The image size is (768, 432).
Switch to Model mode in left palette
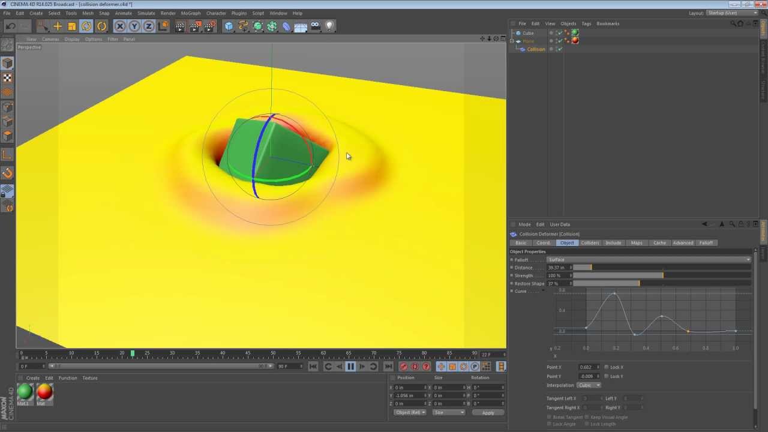[8, 63]
